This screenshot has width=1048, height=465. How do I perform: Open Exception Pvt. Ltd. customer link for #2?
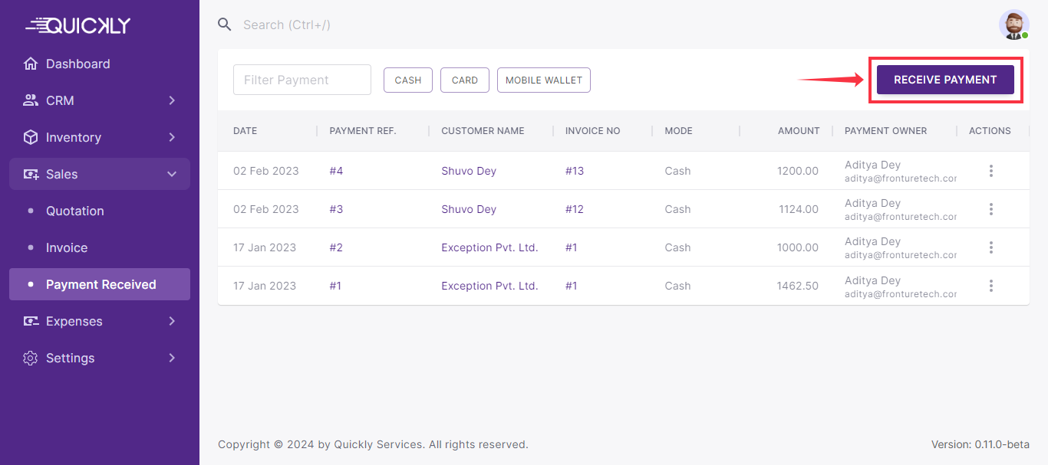(x=489, y=247)
